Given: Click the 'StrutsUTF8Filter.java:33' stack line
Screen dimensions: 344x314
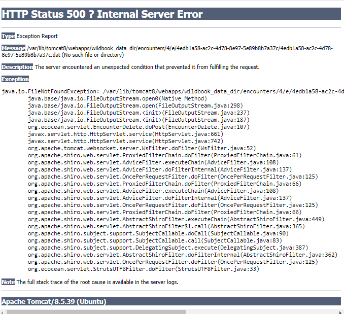Looking at the screenshot, I should tap(144, 269).
